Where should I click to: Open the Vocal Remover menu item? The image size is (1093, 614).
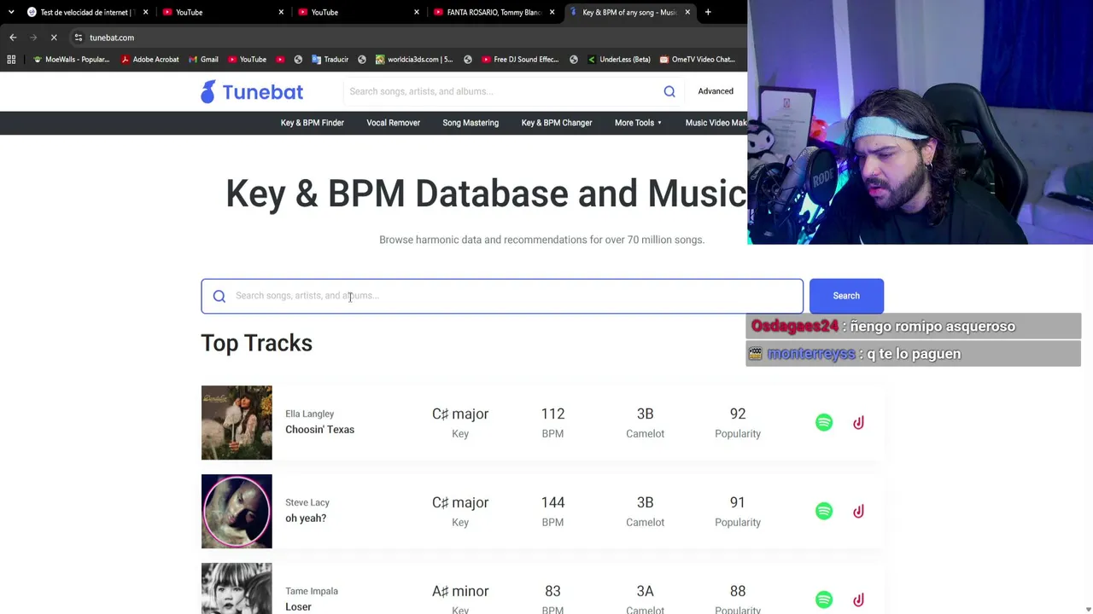pos(394,123)
